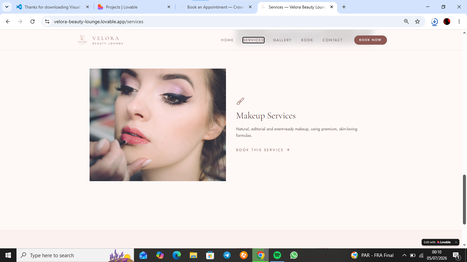Image resolution: width=467 pixels, height=262 pixels.
Task: Click the page's vertical scrollbar thumb
Action: click(x=464, y=200)
